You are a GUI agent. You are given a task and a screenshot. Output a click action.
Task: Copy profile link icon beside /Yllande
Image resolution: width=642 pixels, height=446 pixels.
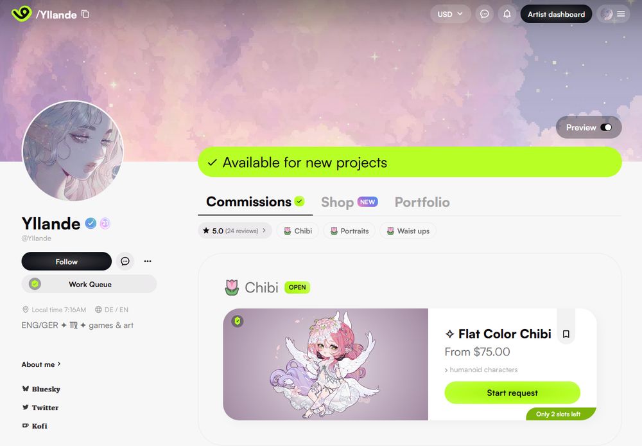tap(85, 14)
